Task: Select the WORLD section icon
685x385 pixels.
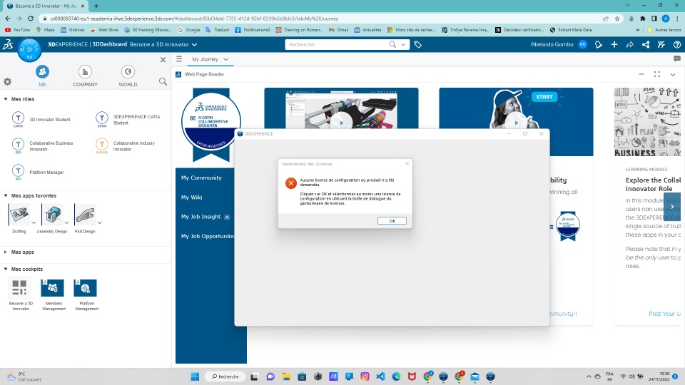Action: tap(128, 71)
